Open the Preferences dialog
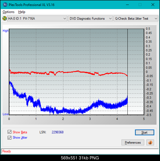 click(133, 143)
